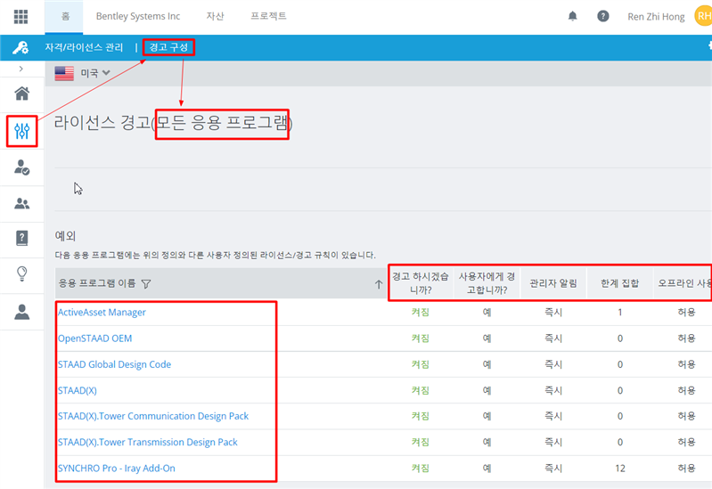Click the 한계 집합 column header
This screenshot has height=489, width=712.
[x=620, y=283]
